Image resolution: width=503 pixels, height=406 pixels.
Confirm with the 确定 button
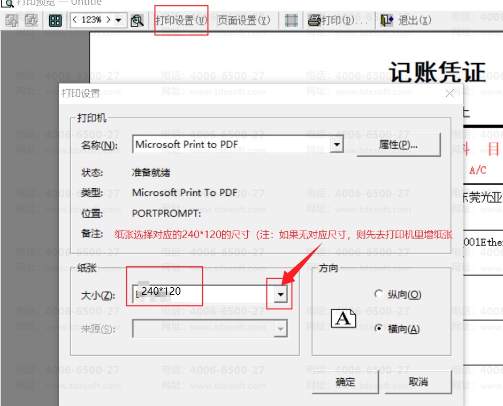pos(345,382)
